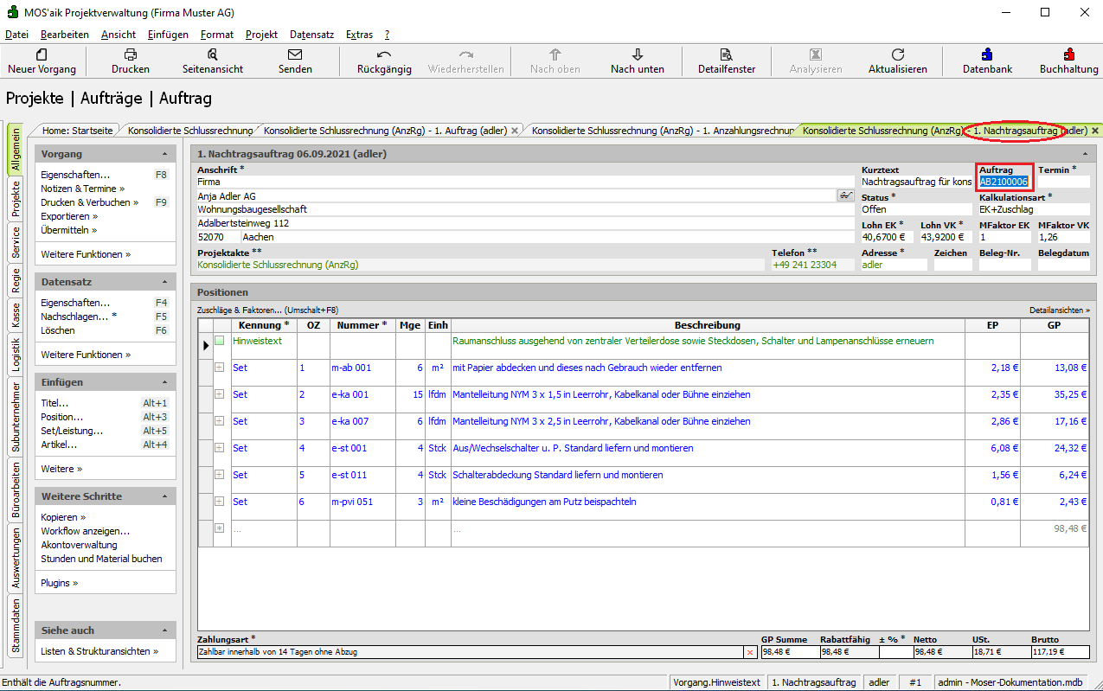
Task: Switch to the Home: Startseite tab
Action: click(78, 131)
